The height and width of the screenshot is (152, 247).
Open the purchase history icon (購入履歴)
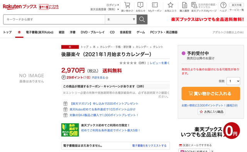pyautogui.click(x=184, y=5)
